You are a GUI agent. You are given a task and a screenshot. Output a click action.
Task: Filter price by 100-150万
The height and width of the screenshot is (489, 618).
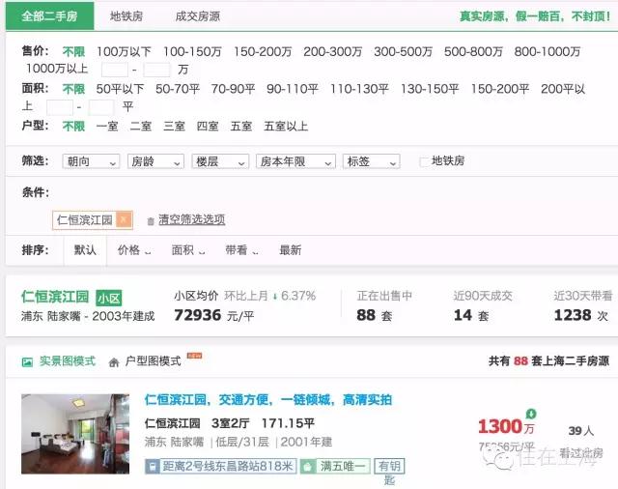click(192, 51)
